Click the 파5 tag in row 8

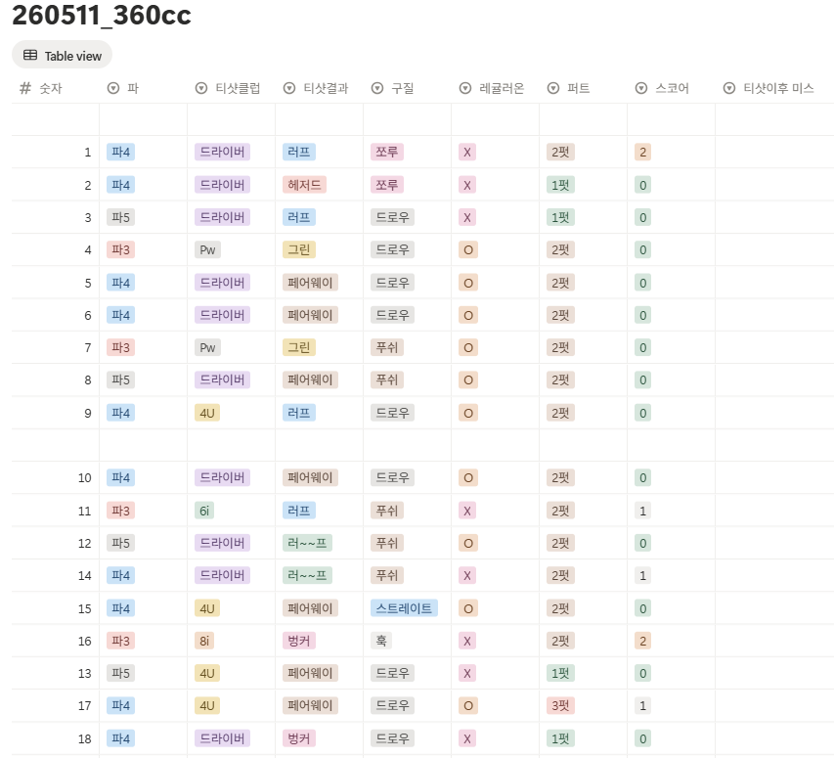pos(120,380)
